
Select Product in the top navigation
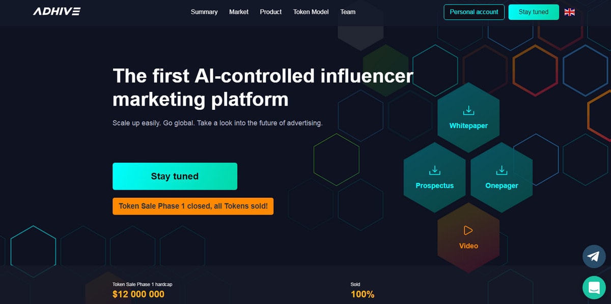[x=271, y=12]
